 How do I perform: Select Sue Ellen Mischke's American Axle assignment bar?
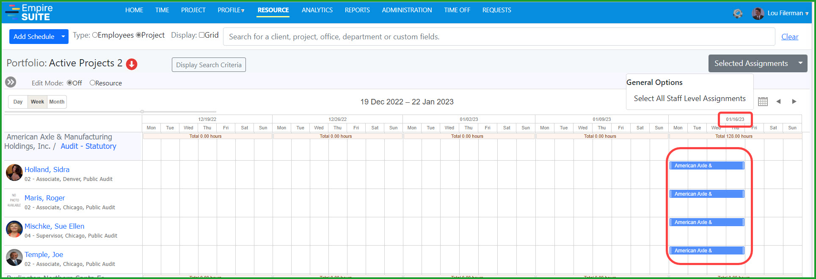coord(707,222)
